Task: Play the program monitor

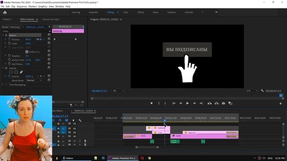Action: click(x=187, y=103)
